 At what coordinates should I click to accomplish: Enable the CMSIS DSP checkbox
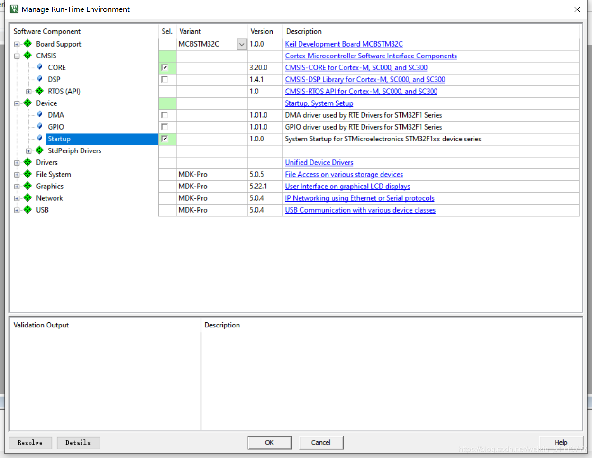164,79
